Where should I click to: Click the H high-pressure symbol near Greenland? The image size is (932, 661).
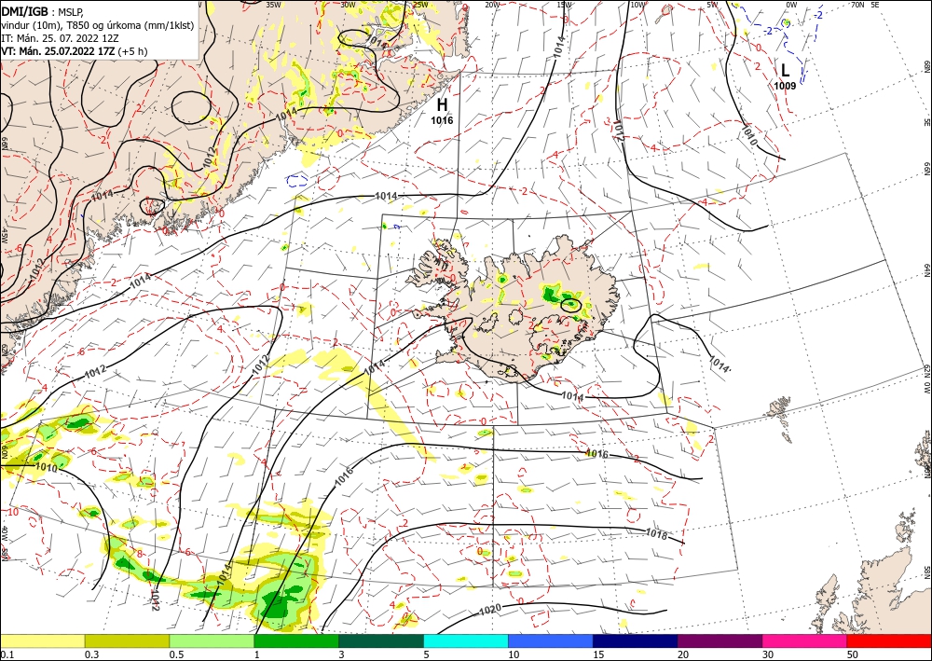[x=442, y=105]
